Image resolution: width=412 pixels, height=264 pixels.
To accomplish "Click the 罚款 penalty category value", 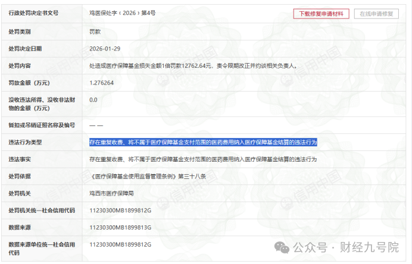I will click(x=95, y=32).
